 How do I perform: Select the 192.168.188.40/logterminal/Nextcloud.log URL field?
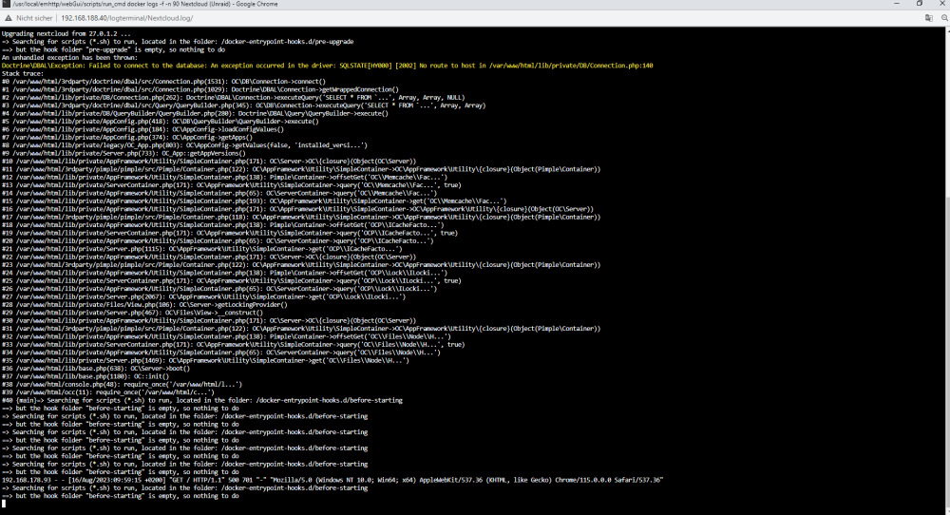127,18
